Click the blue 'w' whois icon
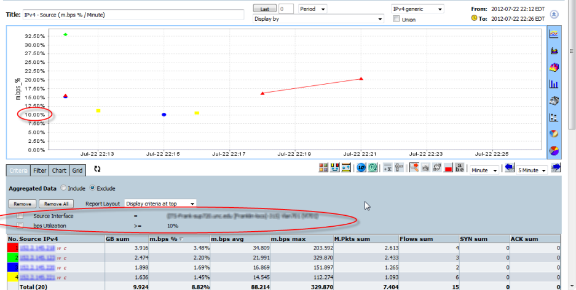The width and height of the screenshot is (576, 290). (x=361, y=168)
